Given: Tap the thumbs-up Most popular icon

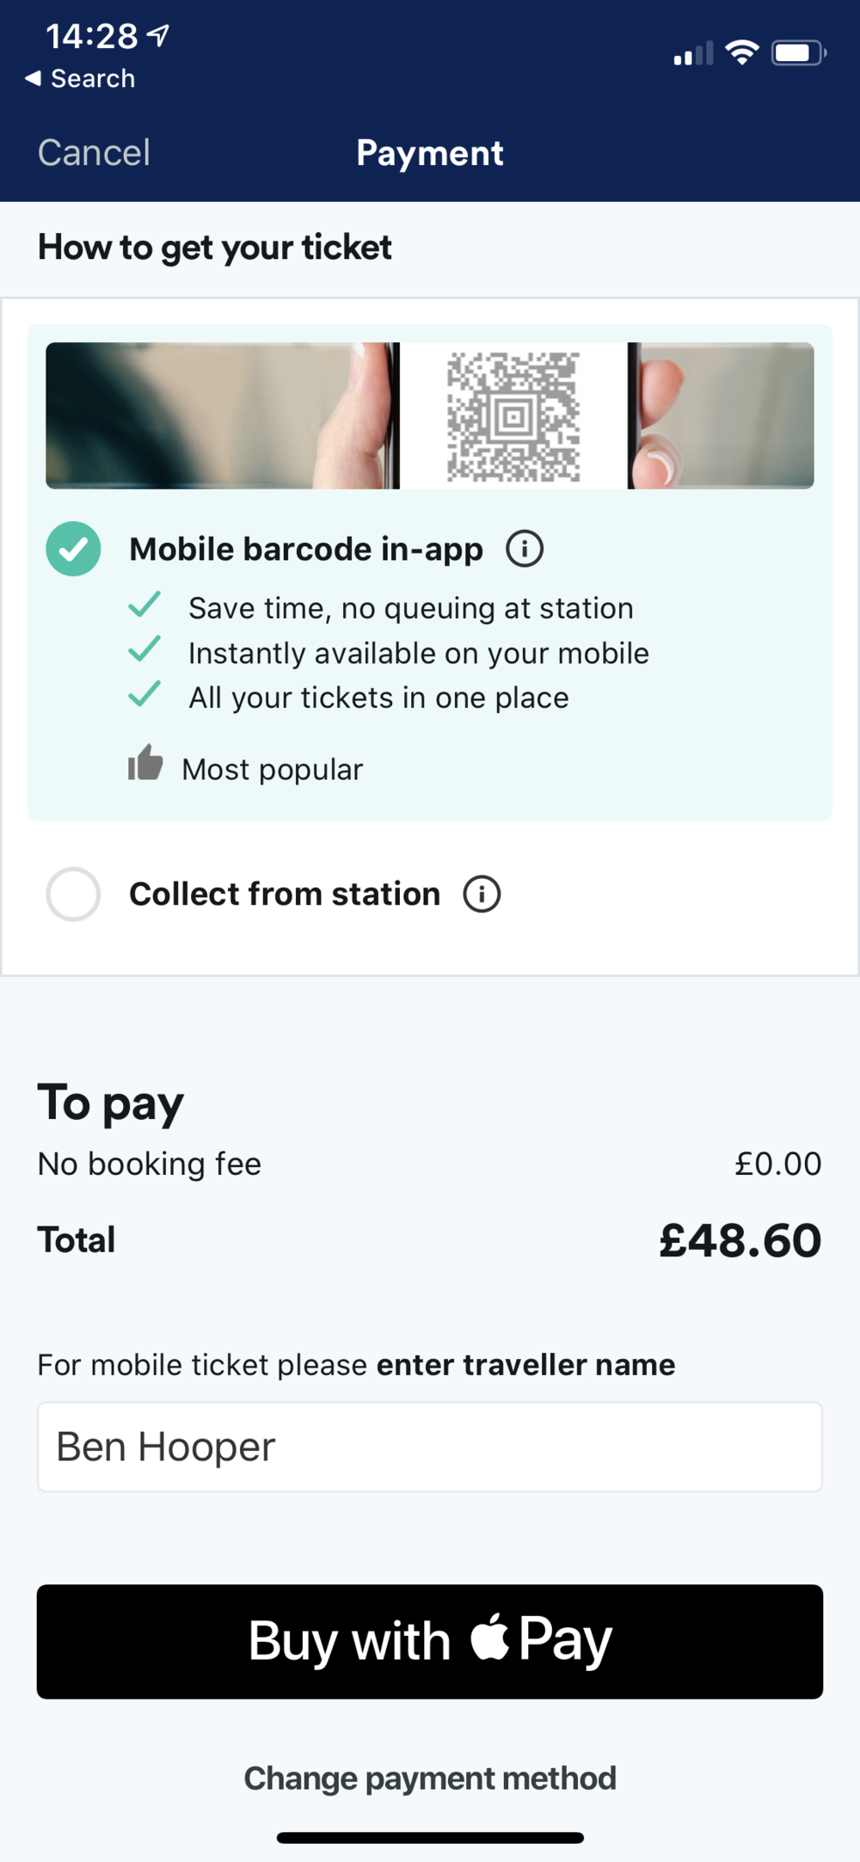Looking at the screenshot, I should pyautogui.click(x=145, y=763).
